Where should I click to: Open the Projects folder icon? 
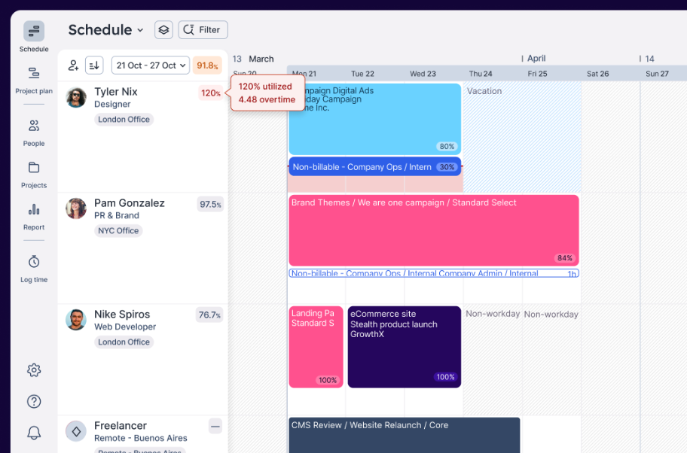34,168
